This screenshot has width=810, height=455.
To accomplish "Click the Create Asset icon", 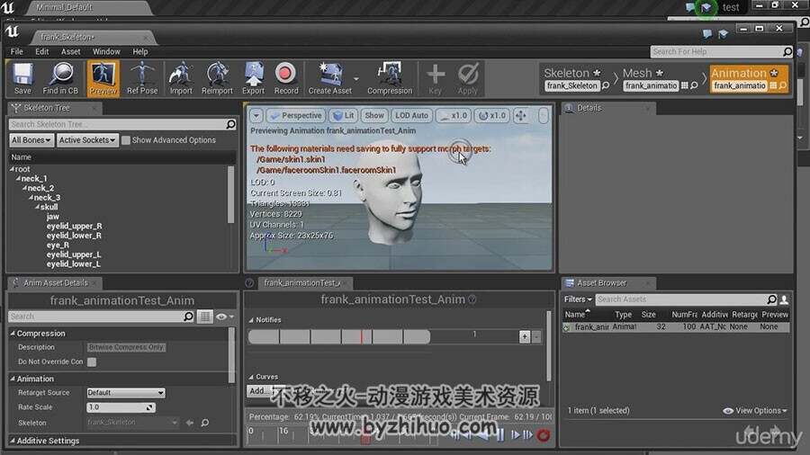I will [329, 78].
